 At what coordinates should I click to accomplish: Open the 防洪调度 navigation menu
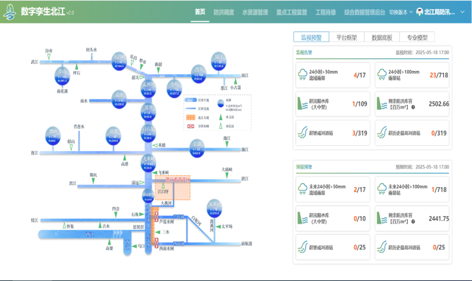click(224, 12)
